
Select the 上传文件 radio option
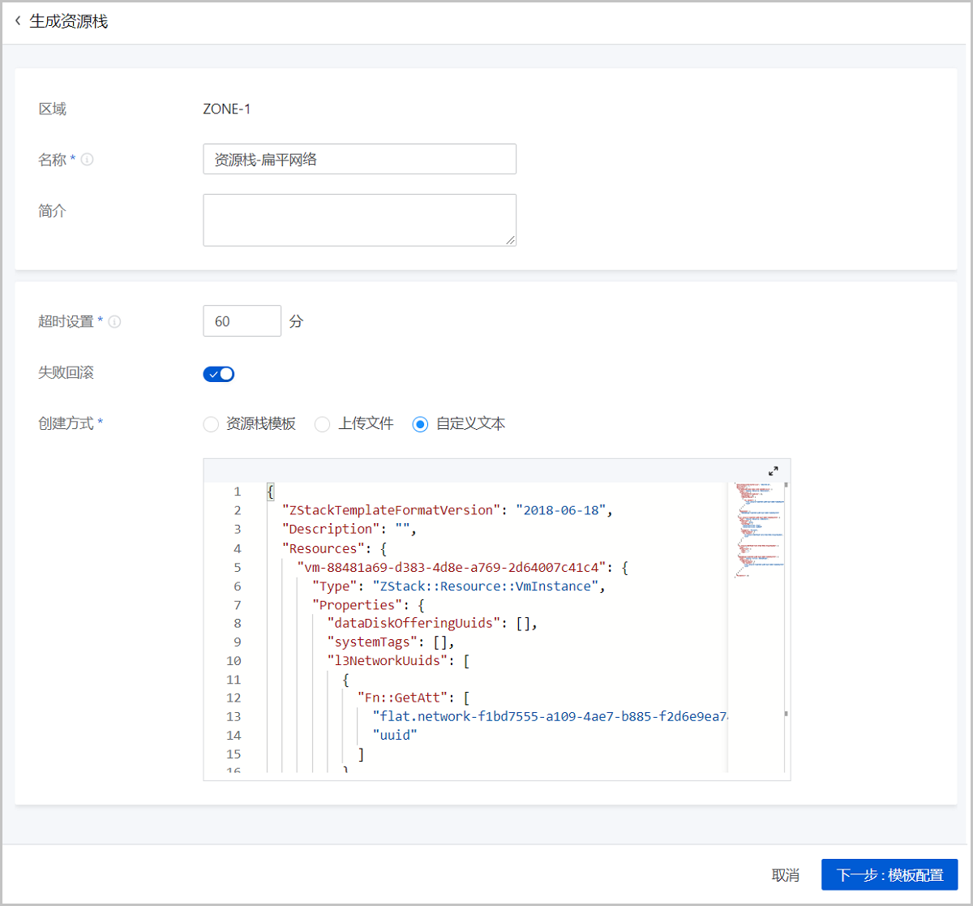click(323, 424)
